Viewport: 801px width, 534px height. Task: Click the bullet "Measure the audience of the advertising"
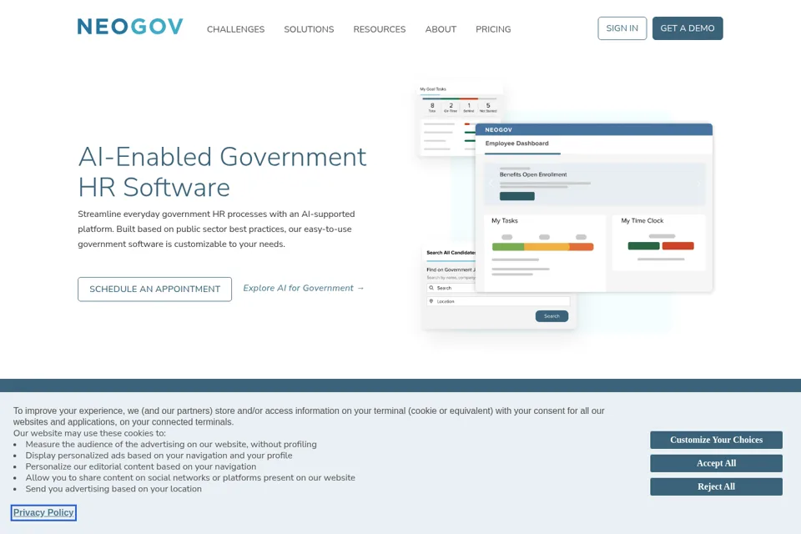click(171, 445)
